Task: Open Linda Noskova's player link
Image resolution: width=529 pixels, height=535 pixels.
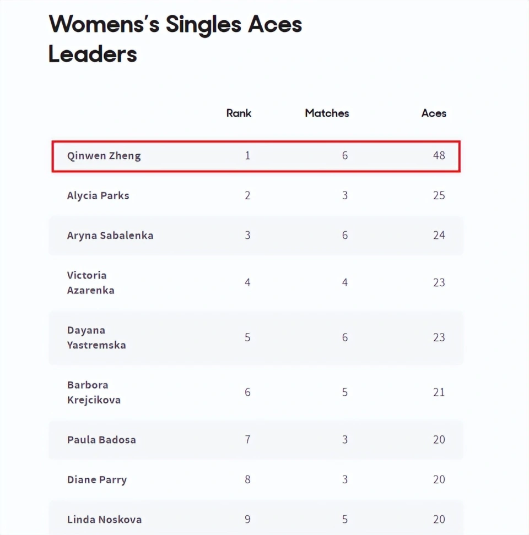Action: (104, 519)
